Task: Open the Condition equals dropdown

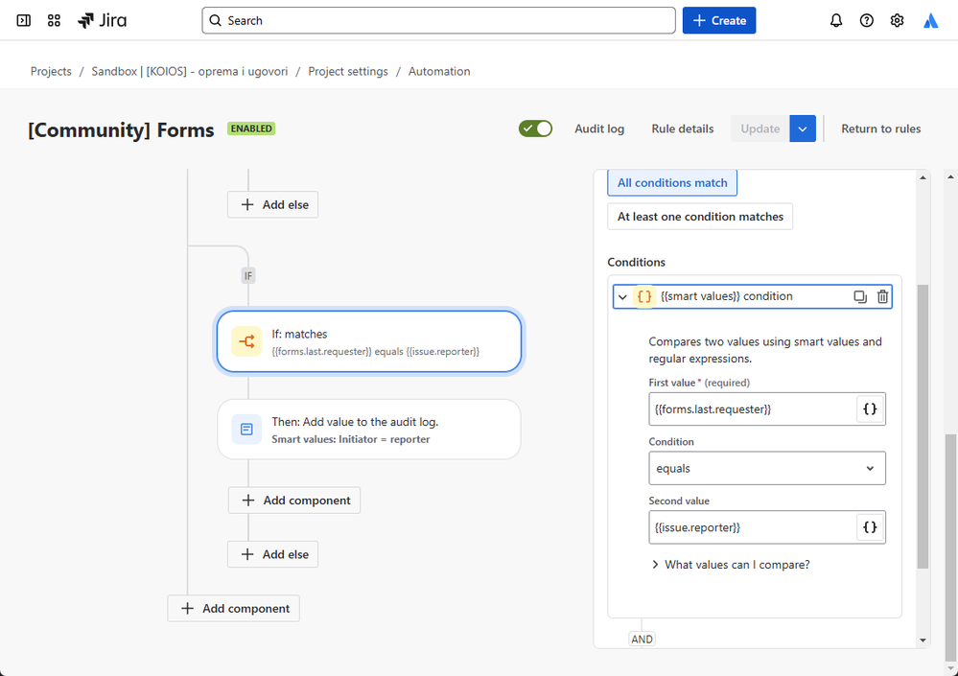Action: pos(767,468)
